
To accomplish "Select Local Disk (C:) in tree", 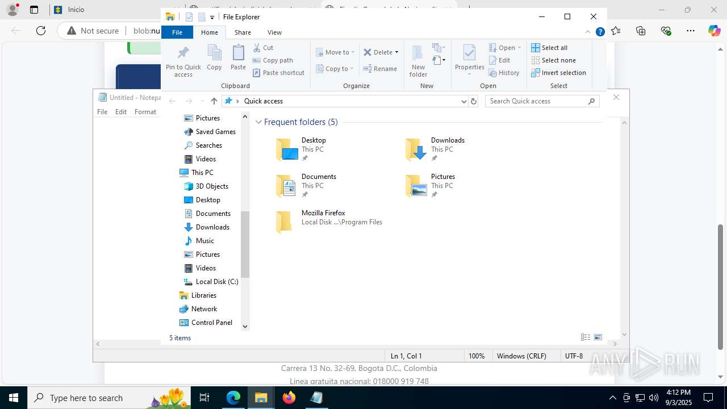I will coord(216,282).
